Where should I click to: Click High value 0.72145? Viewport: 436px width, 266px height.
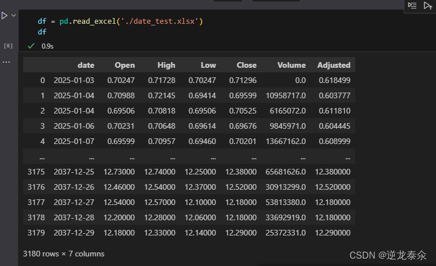(162, 95)
